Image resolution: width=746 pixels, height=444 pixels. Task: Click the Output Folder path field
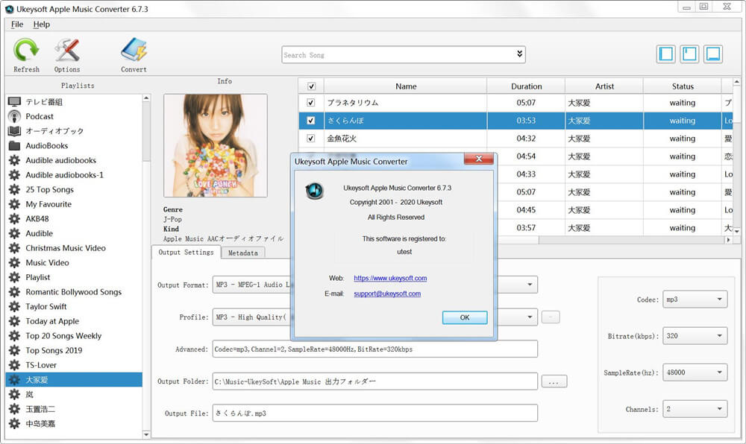coord(375,381)
